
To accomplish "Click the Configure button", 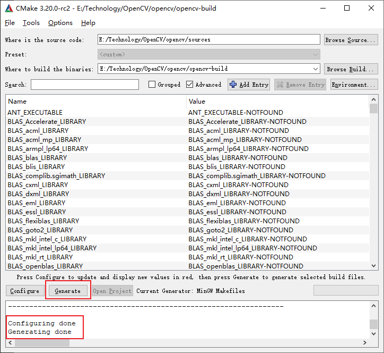I will pos(25,291).
